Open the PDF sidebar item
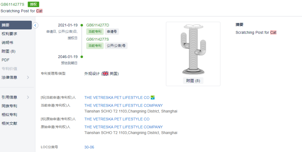The width and height of the screenshot is (302, 152). coord(5,60)
